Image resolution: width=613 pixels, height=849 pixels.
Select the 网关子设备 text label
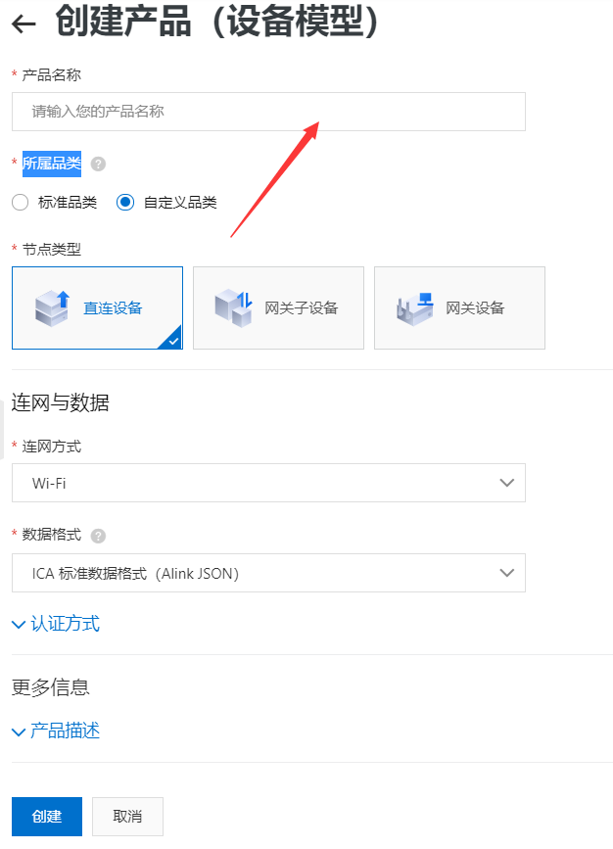click(301, 308)
